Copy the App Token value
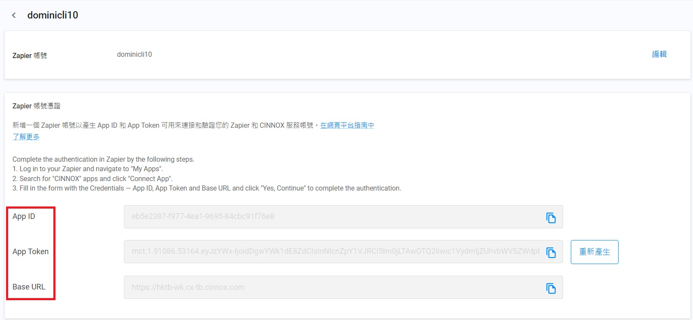This screenshot has width=693, height=320. tap(551, 252)
